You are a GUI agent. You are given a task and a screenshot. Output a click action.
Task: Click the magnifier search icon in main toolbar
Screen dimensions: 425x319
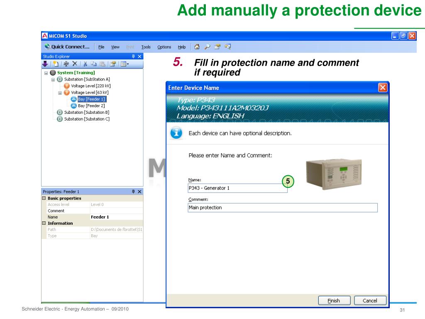point(208,47)
